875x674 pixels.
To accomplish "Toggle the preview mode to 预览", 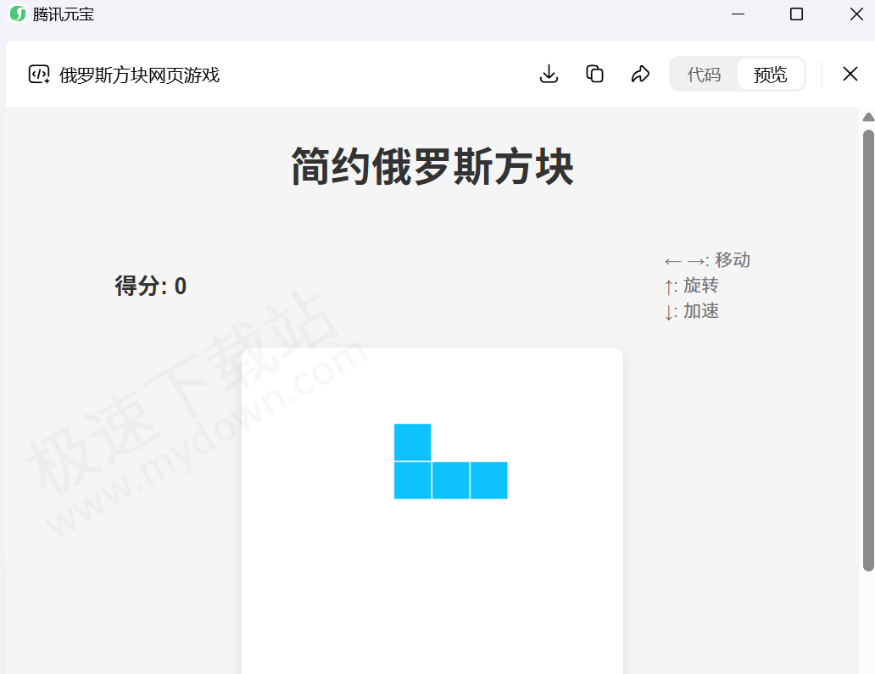I will tap(771, 74).
